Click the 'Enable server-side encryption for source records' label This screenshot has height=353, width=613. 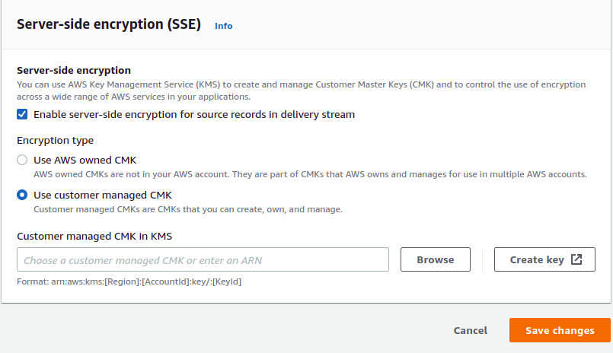coord(194,115)
